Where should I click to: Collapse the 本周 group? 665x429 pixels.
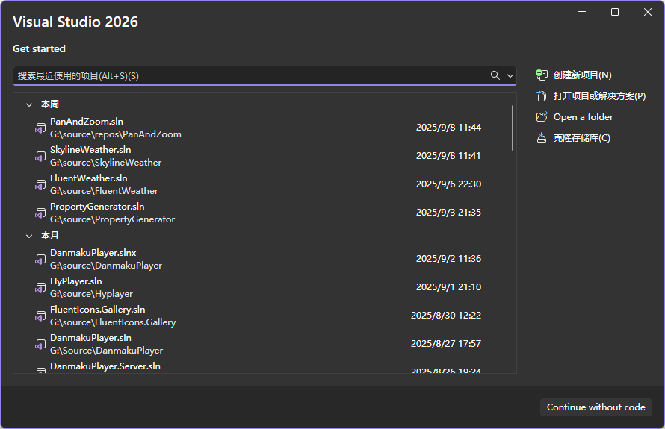[x=29, y=105]
